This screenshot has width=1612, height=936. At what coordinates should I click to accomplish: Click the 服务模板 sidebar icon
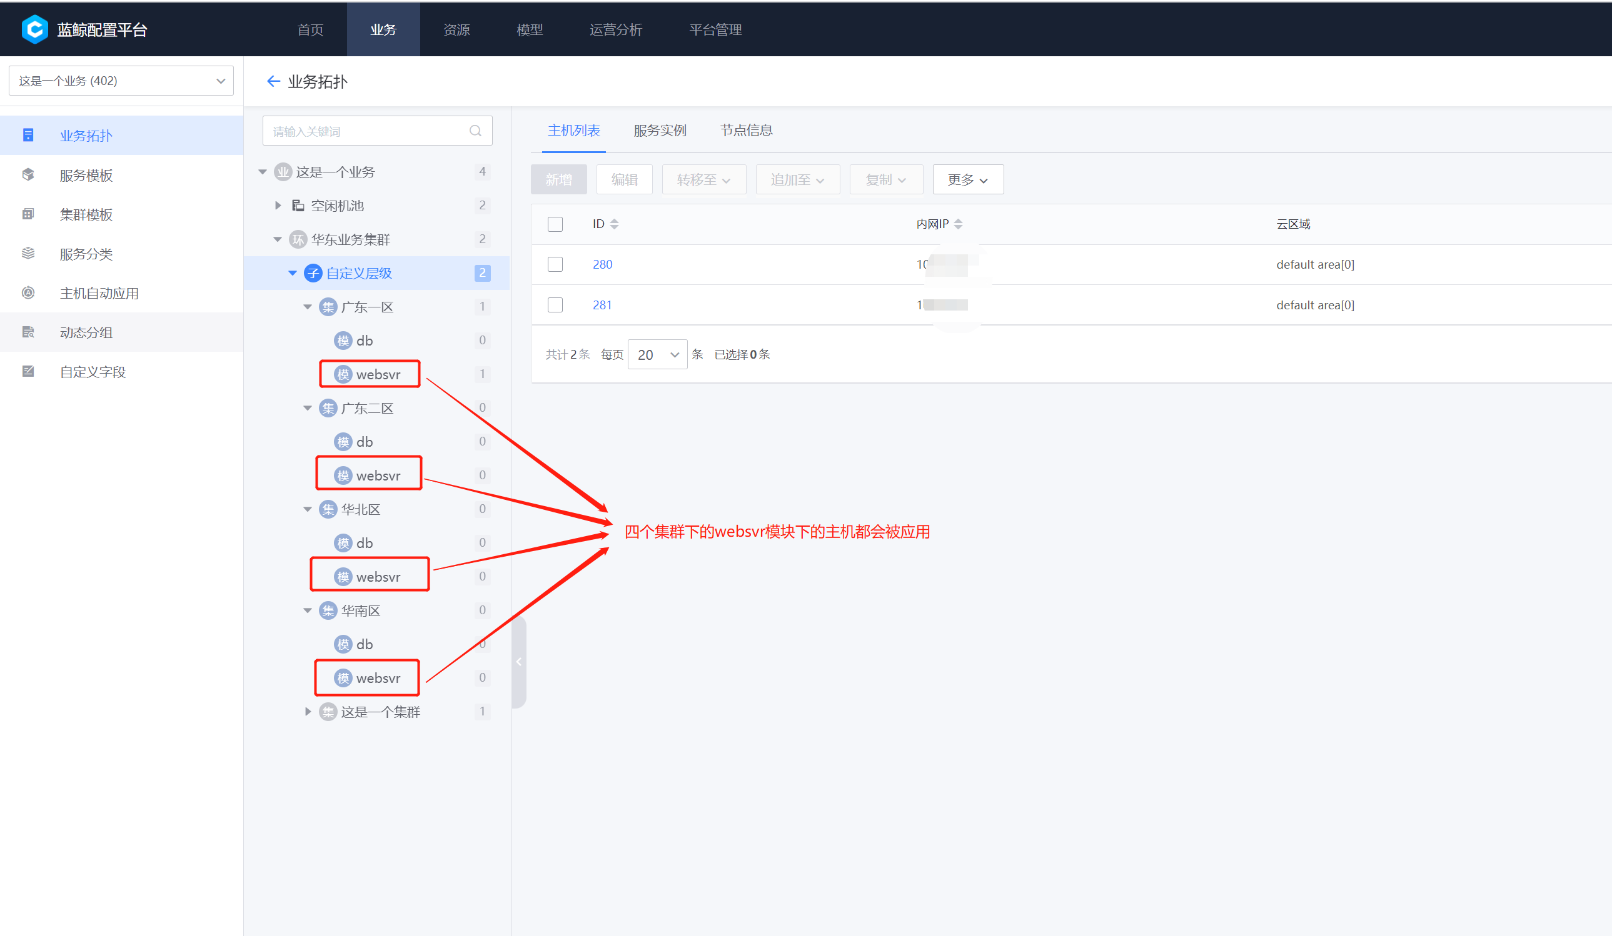click(x=28, y=174)
